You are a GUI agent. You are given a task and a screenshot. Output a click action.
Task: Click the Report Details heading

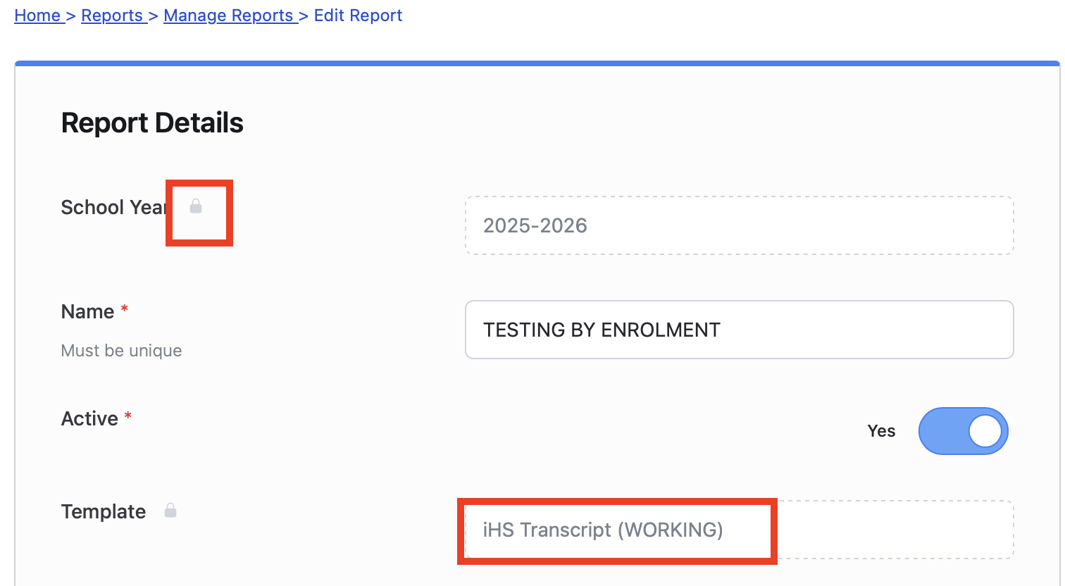152,123
